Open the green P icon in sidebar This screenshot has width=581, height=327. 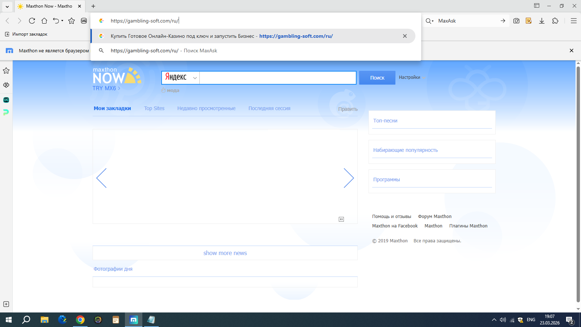6,113
